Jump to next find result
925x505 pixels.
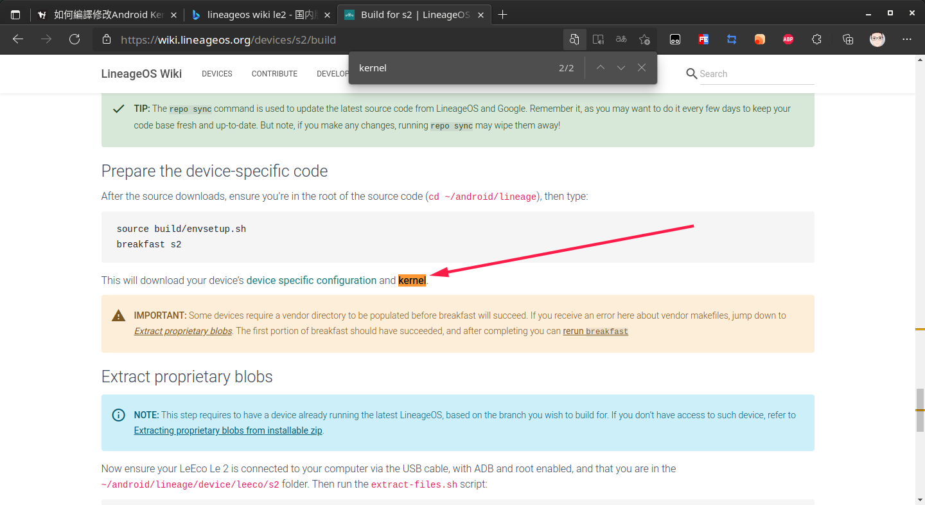tap(621, 68)
